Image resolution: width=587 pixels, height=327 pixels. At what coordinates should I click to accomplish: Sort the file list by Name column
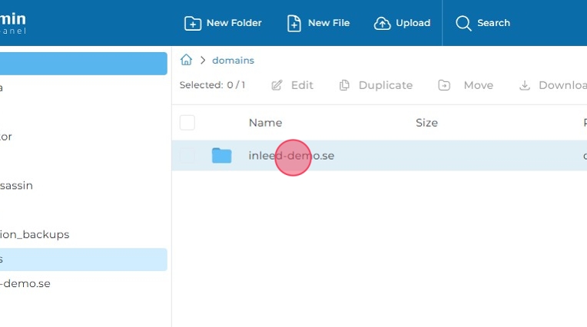tap(265, 123)
